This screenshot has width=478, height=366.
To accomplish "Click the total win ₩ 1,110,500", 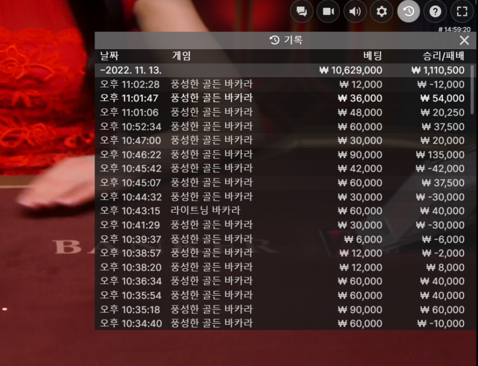I will (438, 70).
